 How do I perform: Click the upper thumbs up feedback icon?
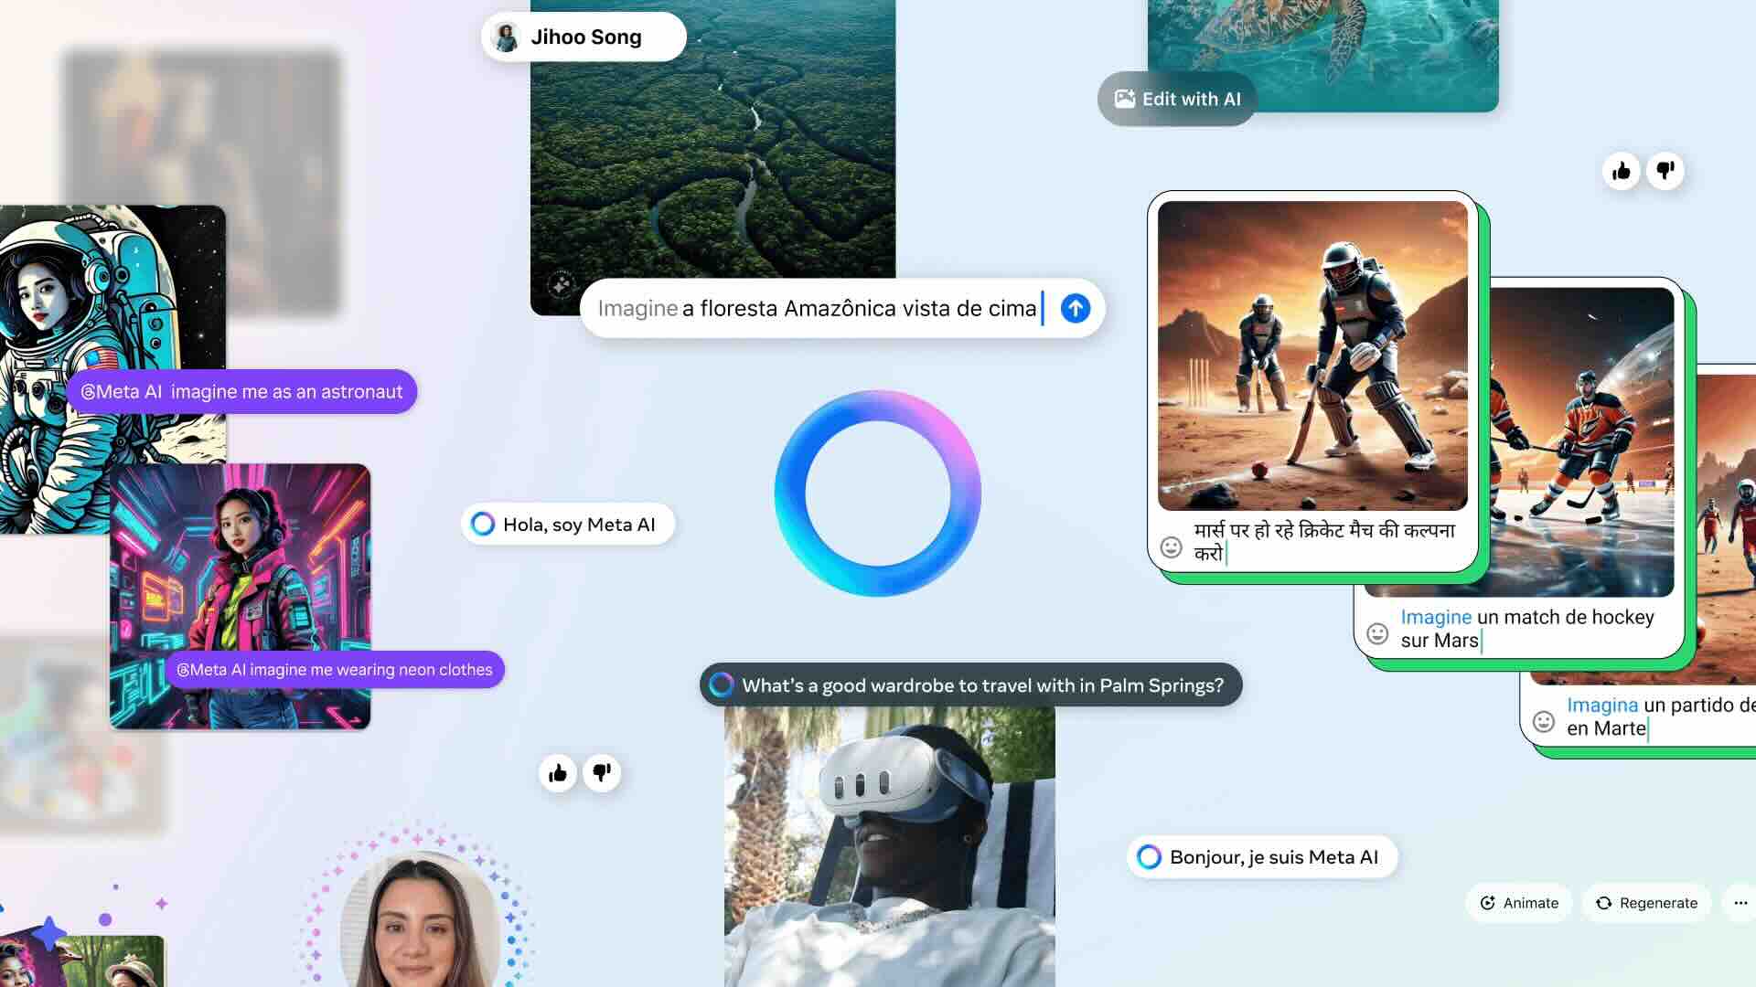1621,170
